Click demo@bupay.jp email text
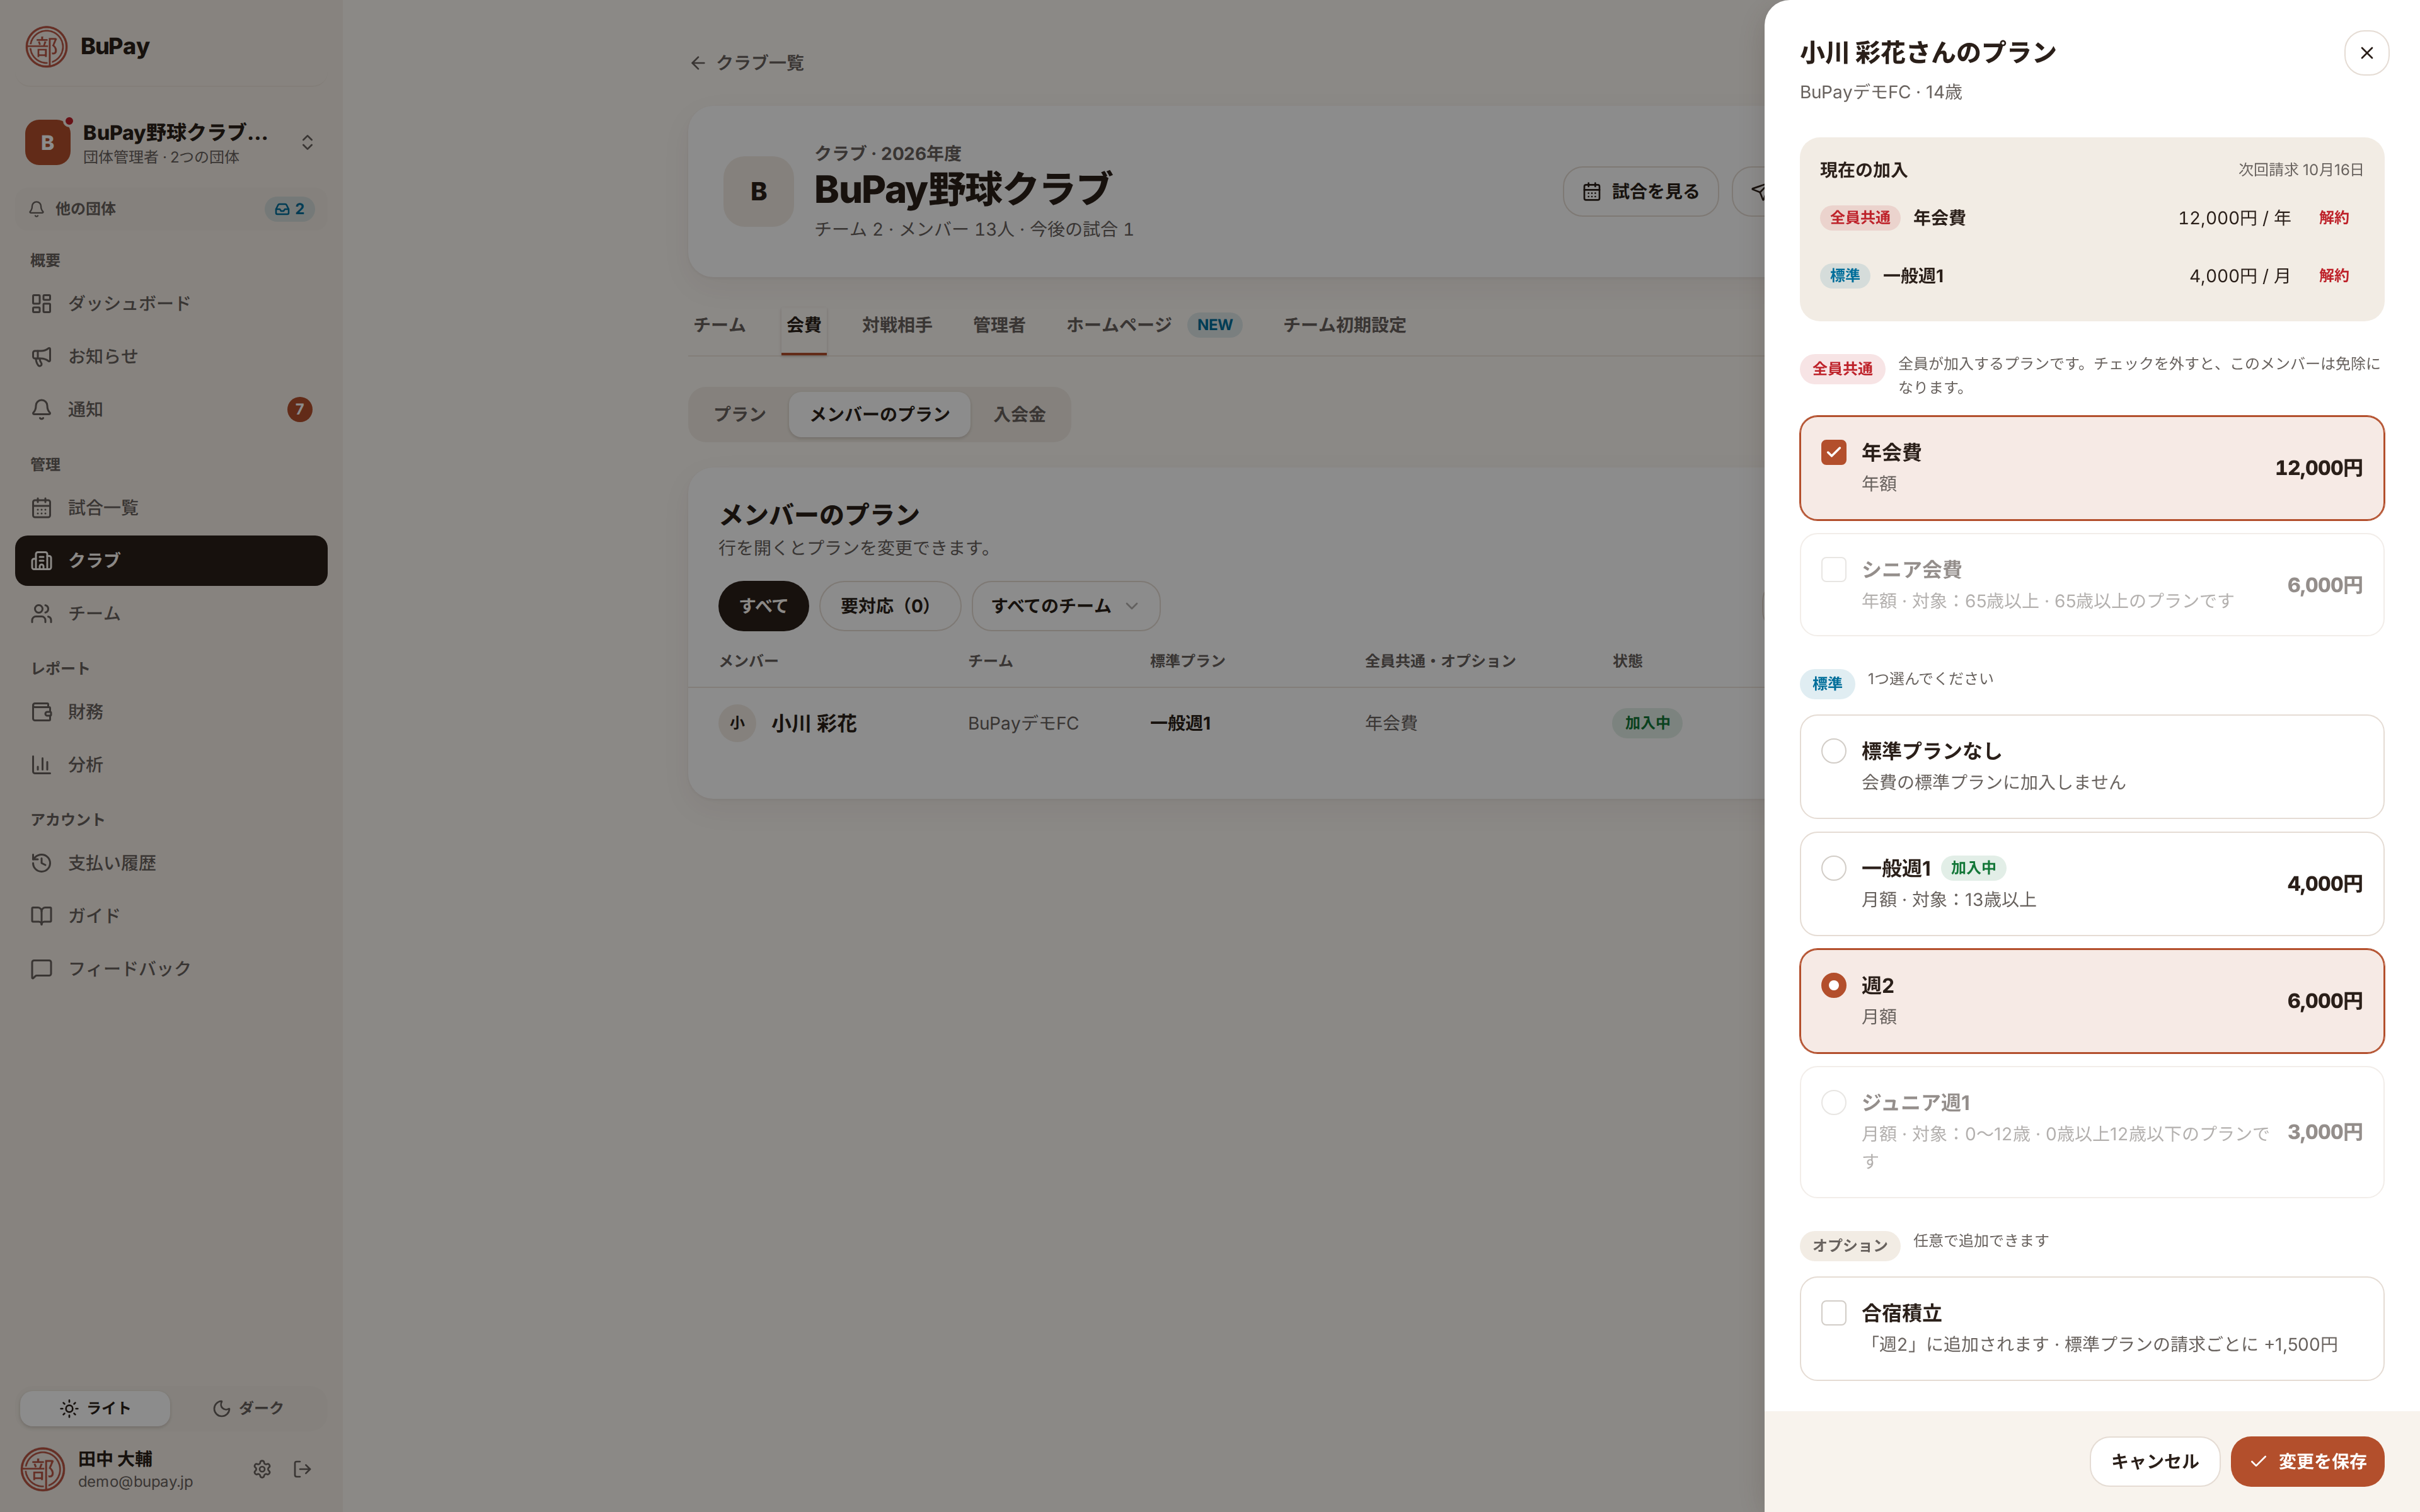The width and height of the screenshot is (2420, 1512). click(135, 1481)
